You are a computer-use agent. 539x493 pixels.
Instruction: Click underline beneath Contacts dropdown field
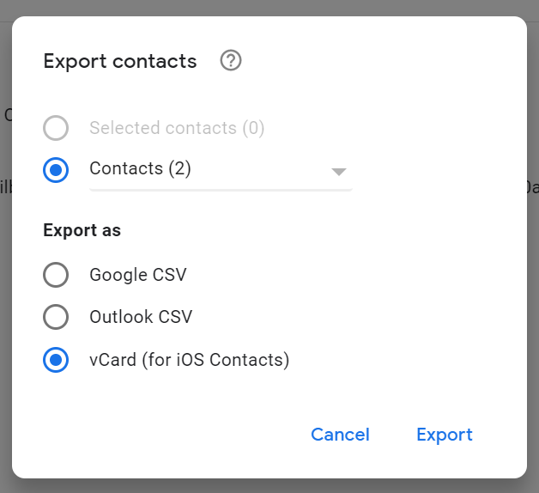(221, 190)
